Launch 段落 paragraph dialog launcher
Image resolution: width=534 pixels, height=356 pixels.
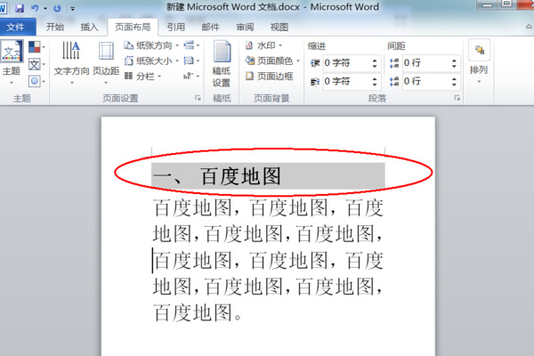tap(457, 98)
